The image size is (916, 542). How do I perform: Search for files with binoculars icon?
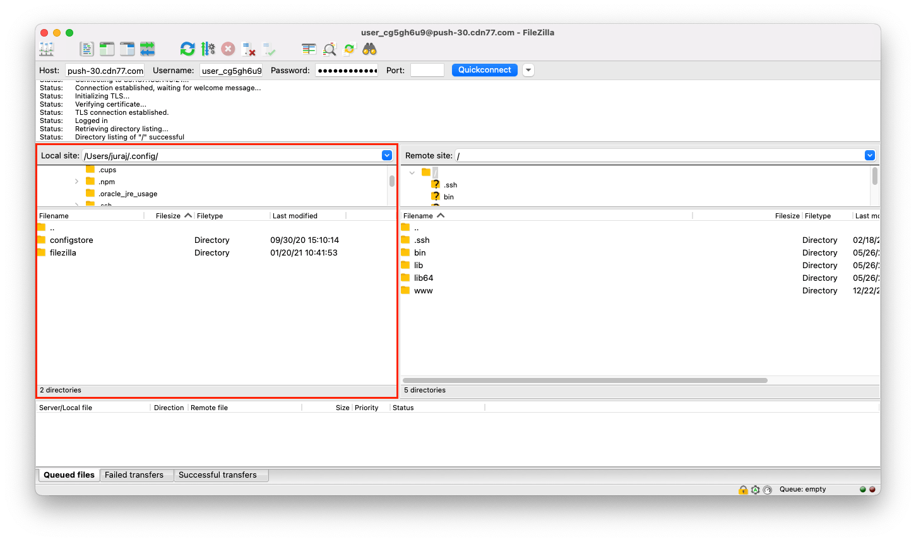tap(369, 49)
